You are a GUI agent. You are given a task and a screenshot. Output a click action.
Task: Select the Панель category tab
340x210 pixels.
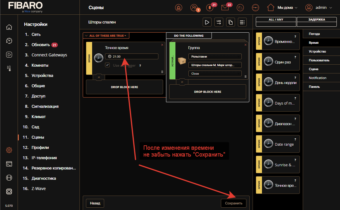click(x=321, y=87)
